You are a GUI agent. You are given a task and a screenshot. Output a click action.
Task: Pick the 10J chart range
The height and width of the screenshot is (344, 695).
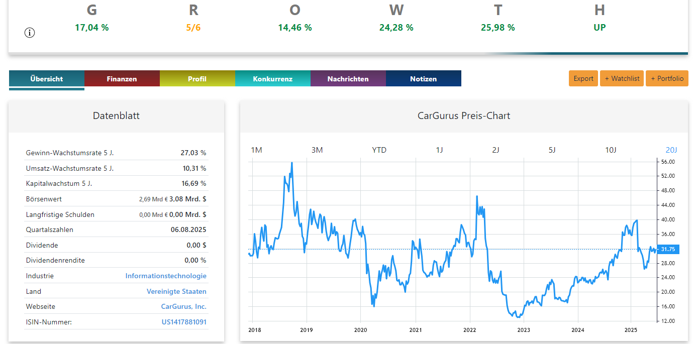(x=611, y=150)
